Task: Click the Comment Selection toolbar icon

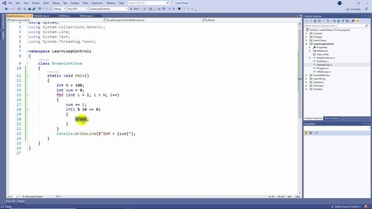Action: click(x=170, y=9)
